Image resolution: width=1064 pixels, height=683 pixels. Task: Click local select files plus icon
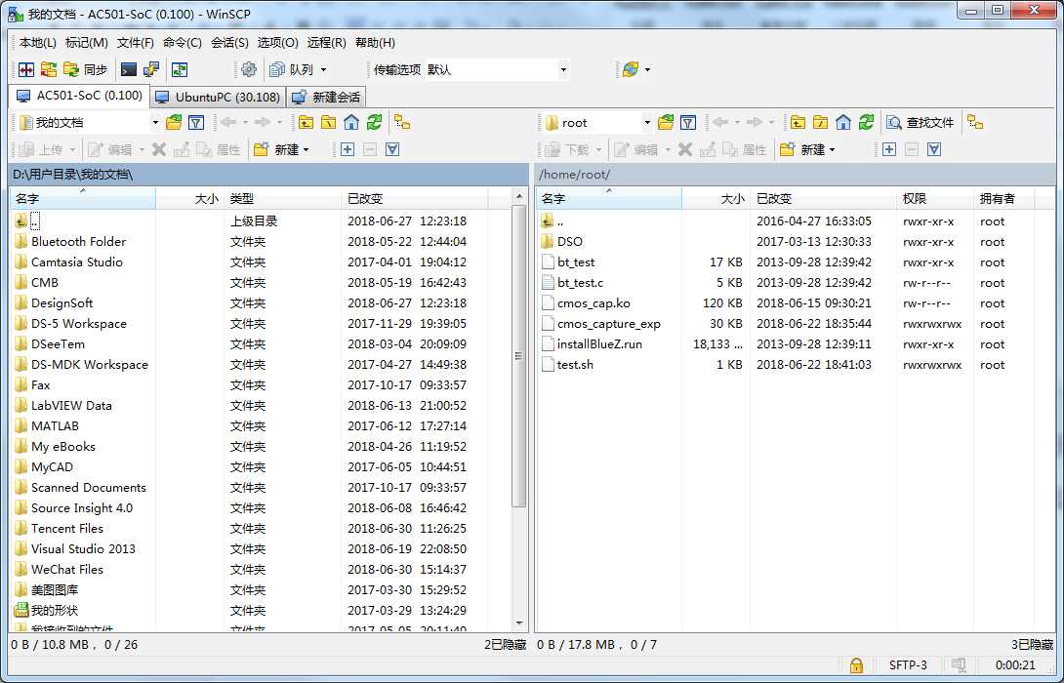tap(348, 149)
